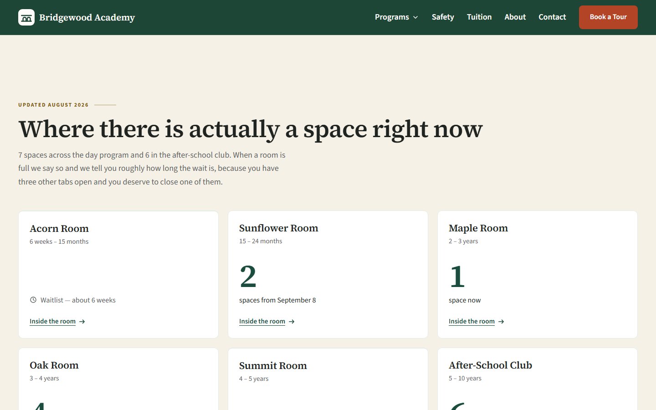Click the 15 – 24 months age range

(261, 241)
